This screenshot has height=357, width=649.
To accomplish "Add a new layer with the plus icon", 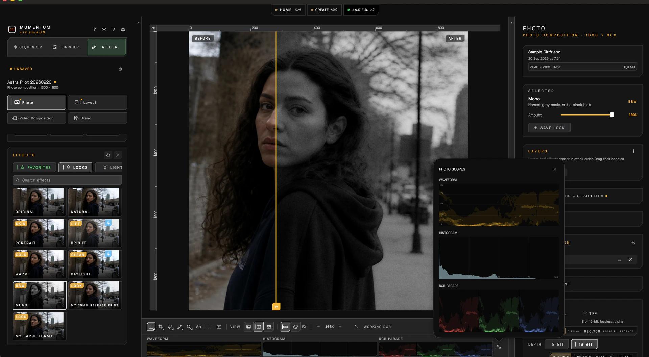I will point(634,151).
